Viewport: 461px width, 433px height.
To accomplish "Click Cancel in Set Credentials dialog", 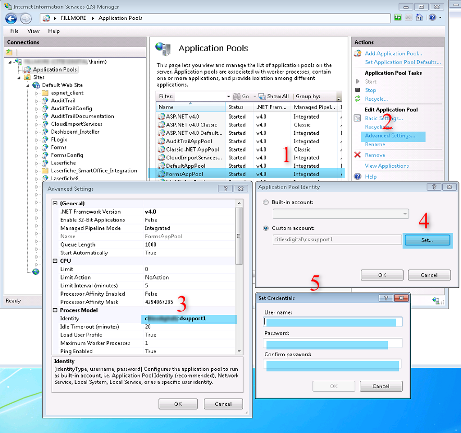I will coord(381,386).
